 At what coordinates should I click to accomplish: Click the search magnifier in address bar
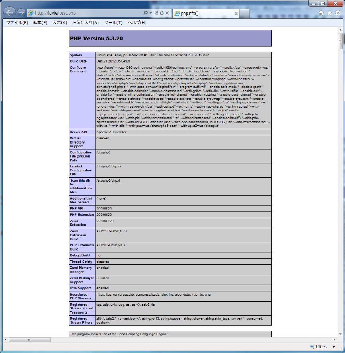pos(146,13)
